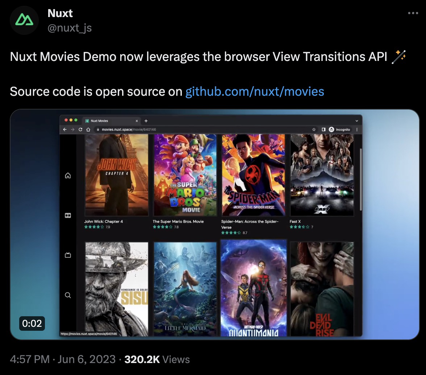Close the Nuxt Movies tab
This screenshot has width=426, height=375.
pos(137,121)
